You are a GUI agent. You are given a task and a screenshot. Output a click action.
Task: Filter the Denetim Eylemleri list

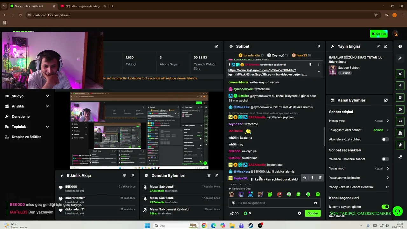(x=209, y=176)
